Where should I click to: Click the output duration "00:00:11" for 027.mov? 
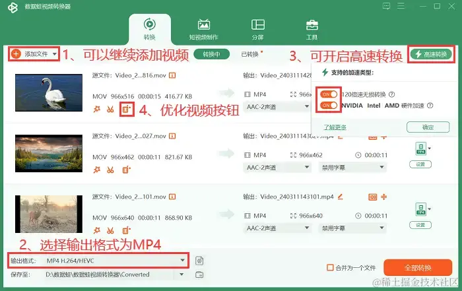(x=376, y=155)
